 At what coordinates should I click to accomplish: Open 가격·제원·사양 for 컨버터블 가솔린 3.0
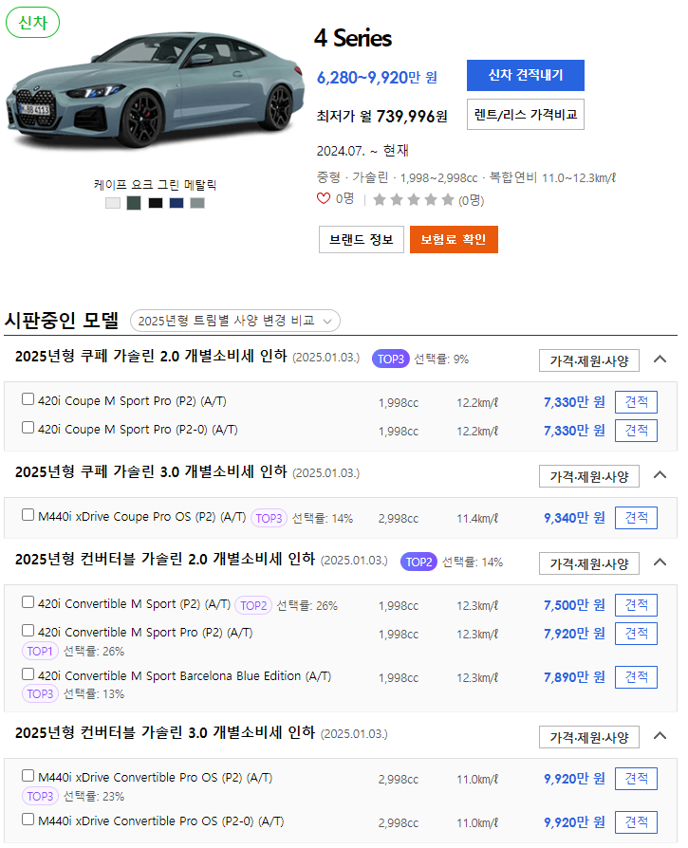pos(589,737)
